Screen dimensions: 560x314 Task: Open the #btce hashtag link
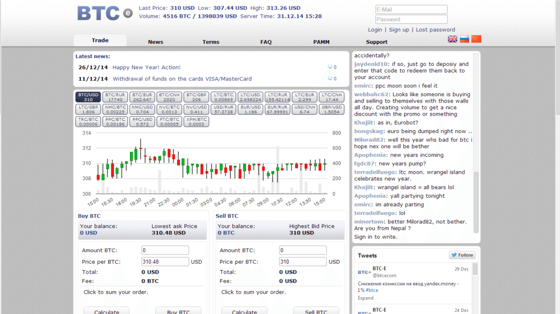(372, 290)
